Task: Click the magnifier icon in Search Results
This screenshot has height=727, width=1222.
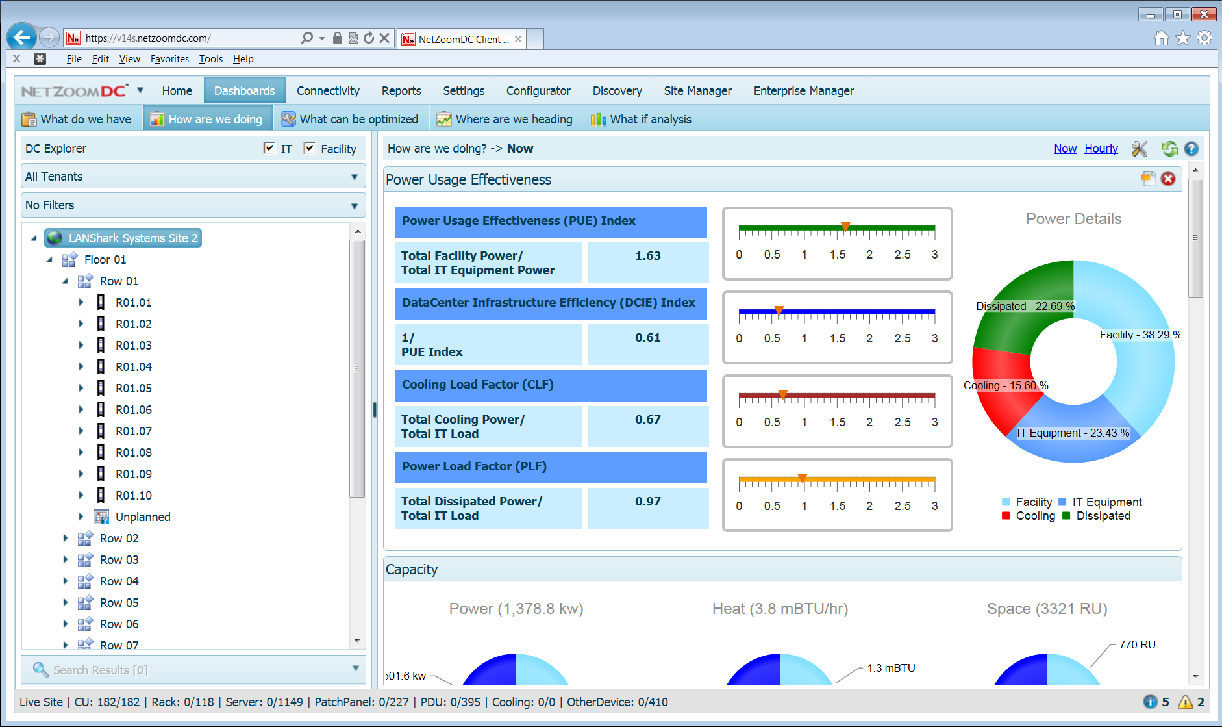Action: point(40,670)
